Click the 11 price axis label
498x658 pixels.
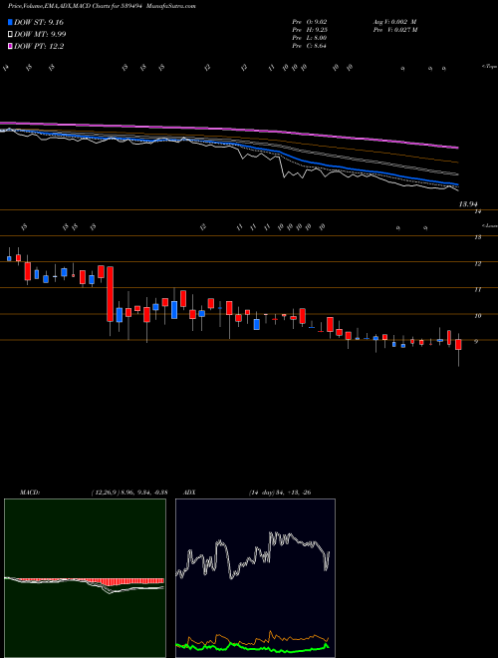pyautogui.click(x=477, y=289)
